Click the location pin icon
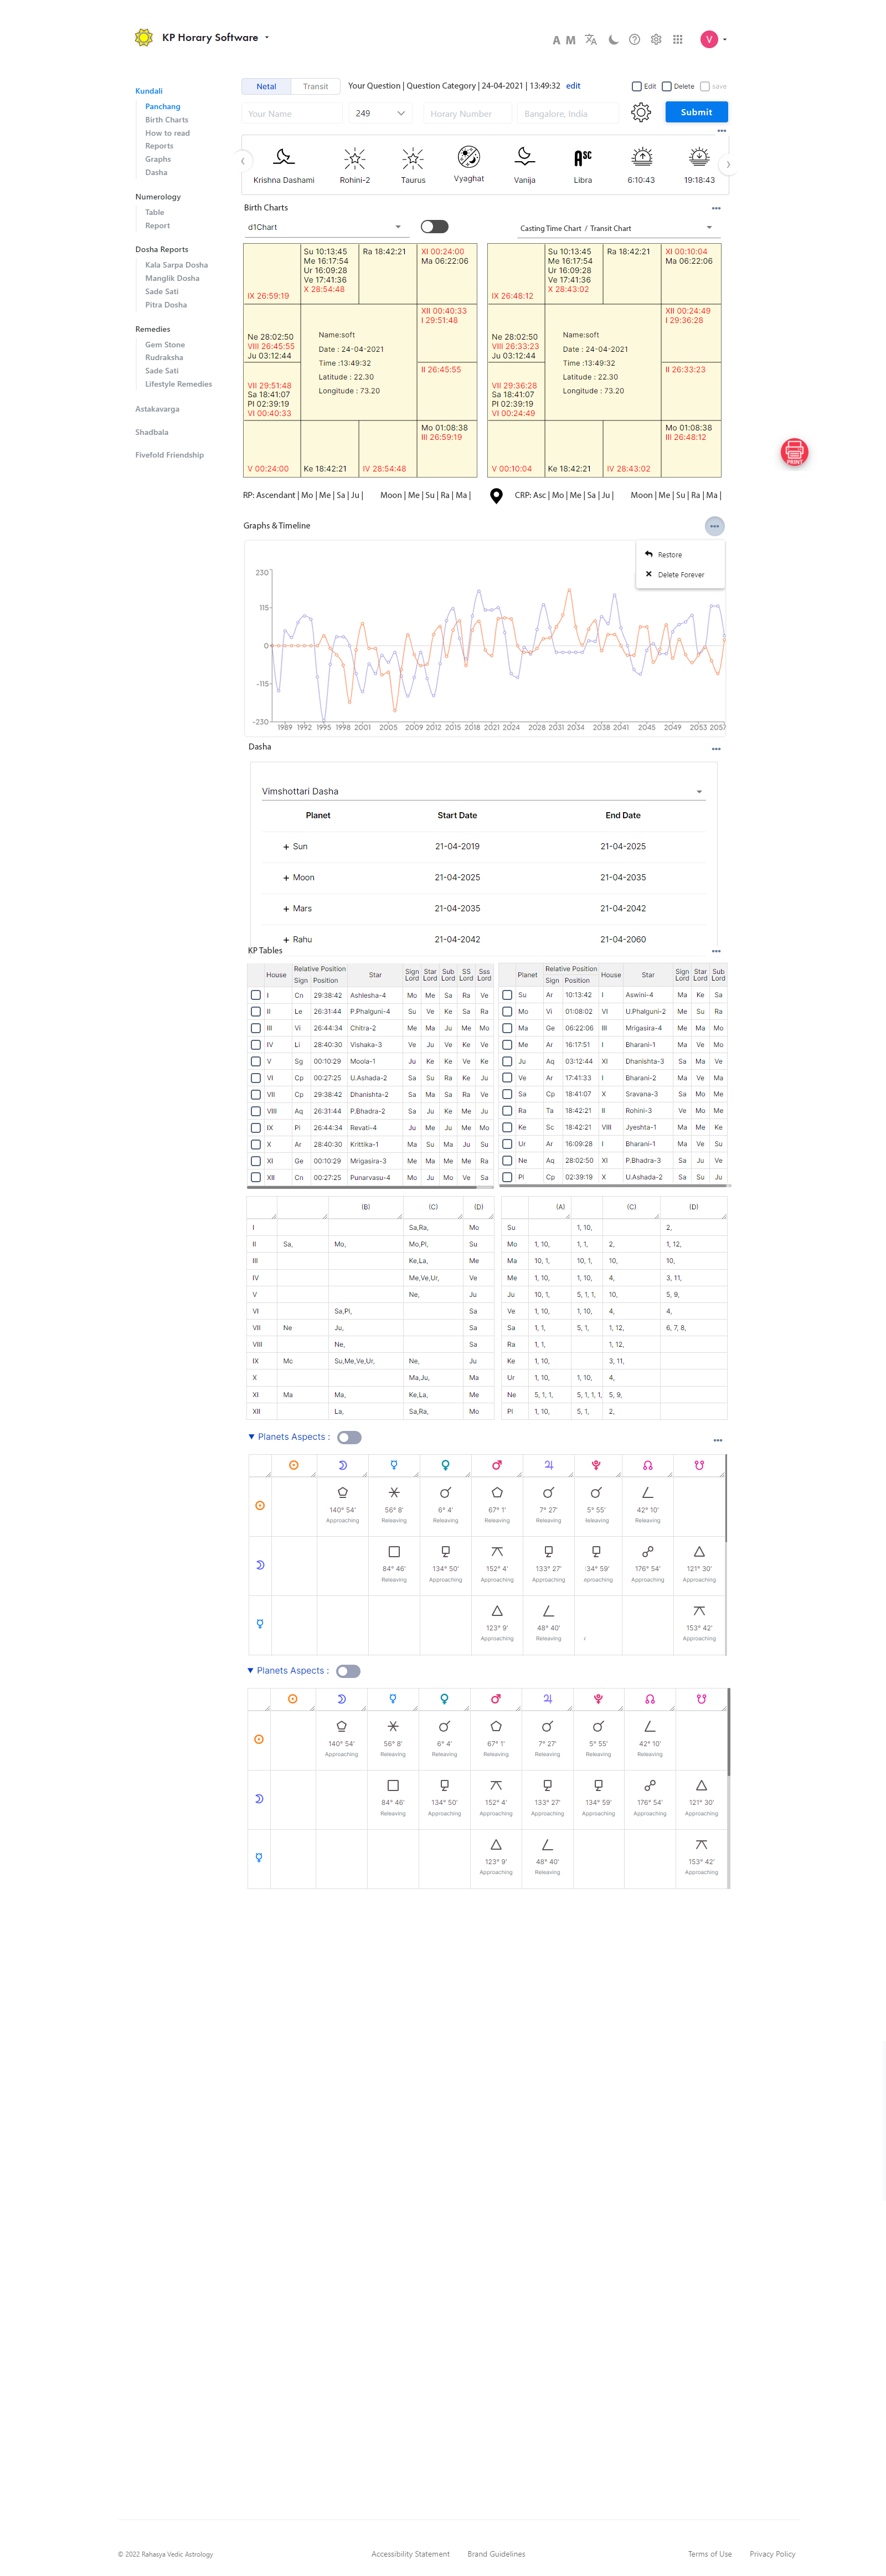 pyautogui.click(x=496, y=496)
